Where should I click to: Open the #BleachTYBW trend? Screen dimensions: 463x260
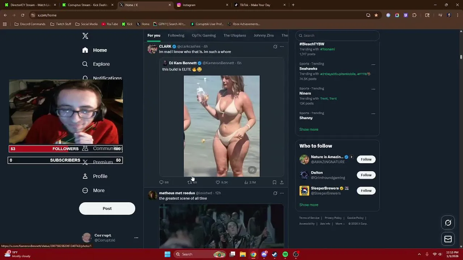(x=312, y=44)
